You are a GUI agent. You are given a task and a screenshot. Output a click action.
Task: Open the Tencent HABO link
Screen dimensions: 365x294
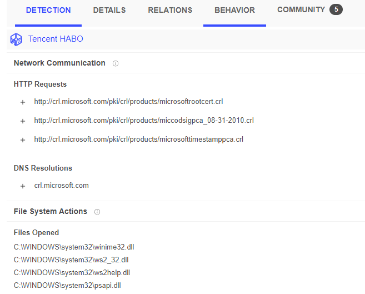pyautogui.click(x=56, y=39)
